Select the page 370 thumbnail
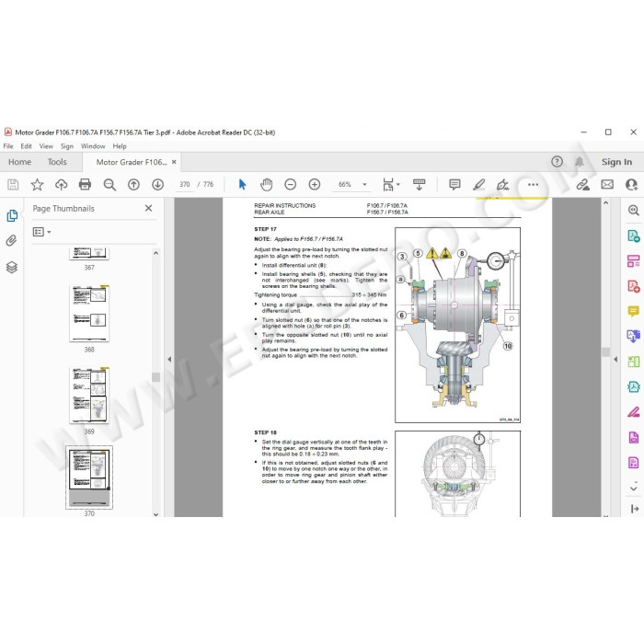The image size is (644, 644). click(89, 477)
